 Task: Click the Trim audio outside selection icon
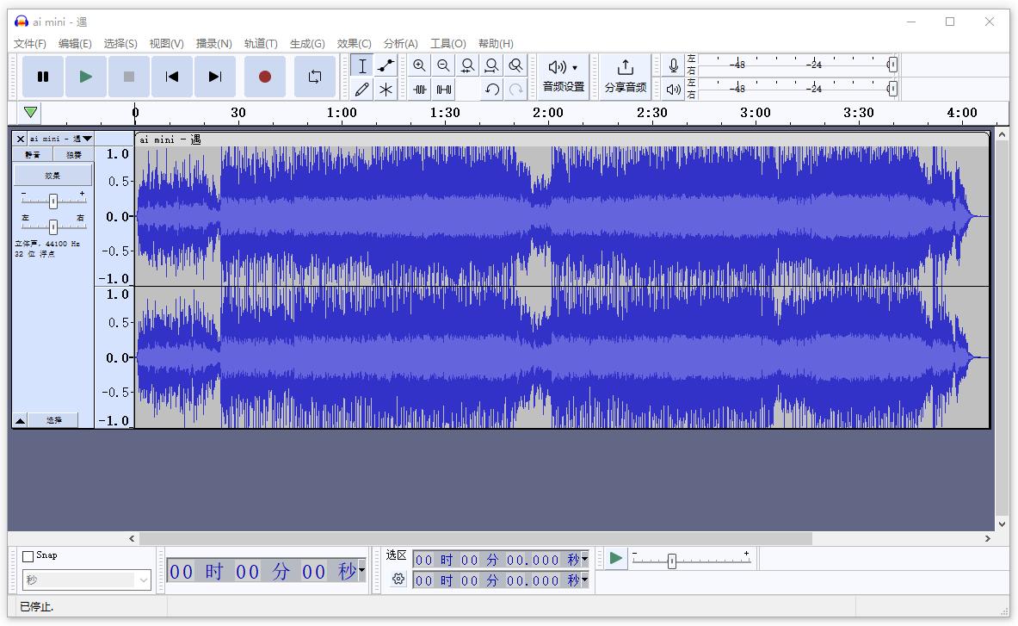pyautogui.click(x=419, y=89)
